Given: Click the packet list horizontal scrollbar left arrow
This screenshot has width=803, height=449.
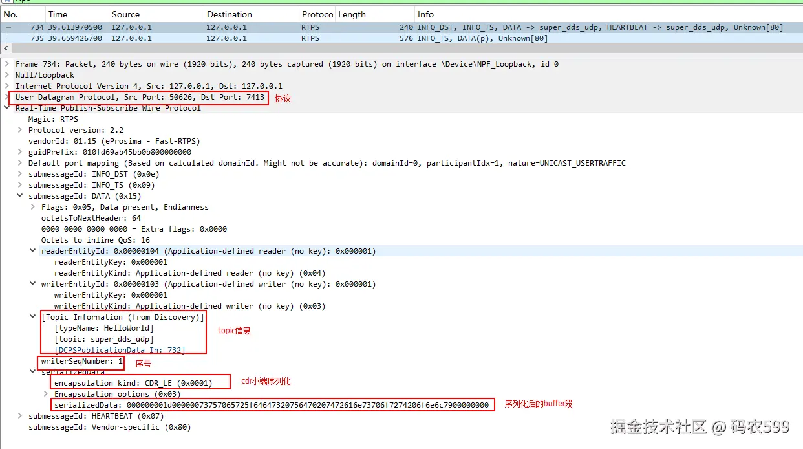Looking at the screenshot, I should [6, 49].
